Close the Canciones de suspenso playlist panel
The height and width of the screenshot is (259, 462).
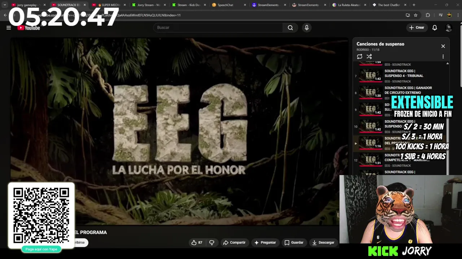[443, 46]
